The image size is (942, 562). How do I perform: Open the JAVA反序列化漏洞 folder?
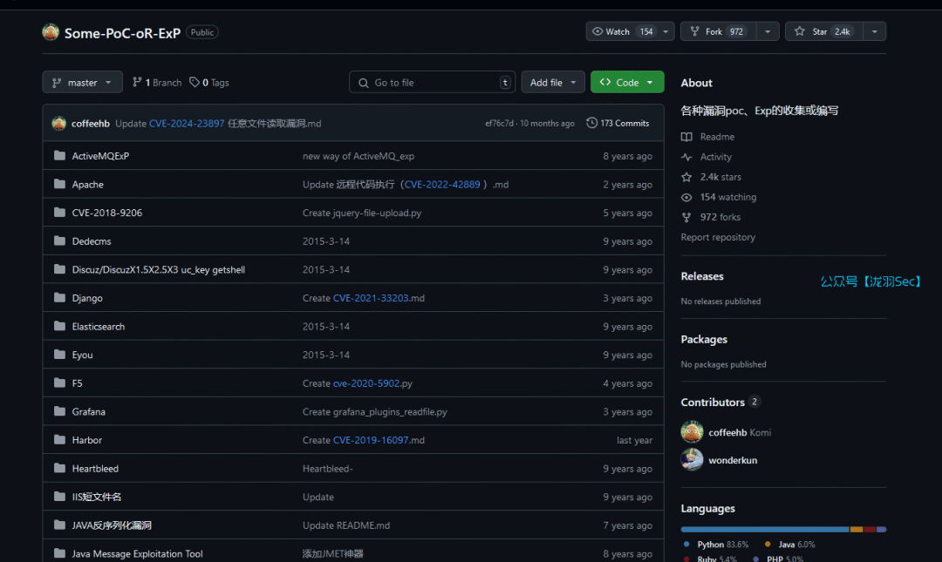click(x=112, y=525)
